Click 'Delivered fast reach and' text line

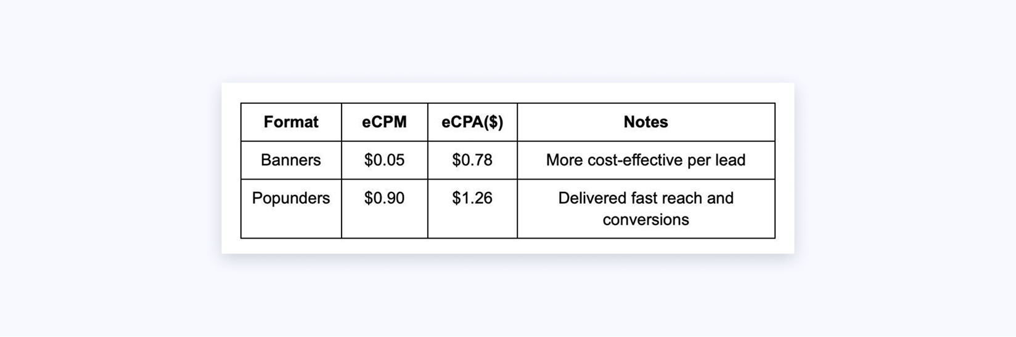(645, 198)
